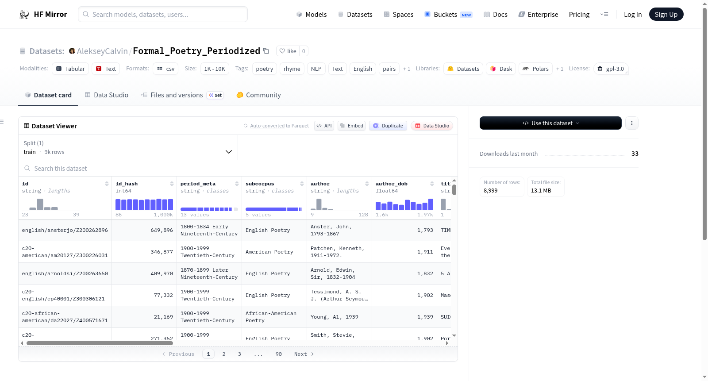
Task: Click the main search models field
Action: tap(163, 14)
